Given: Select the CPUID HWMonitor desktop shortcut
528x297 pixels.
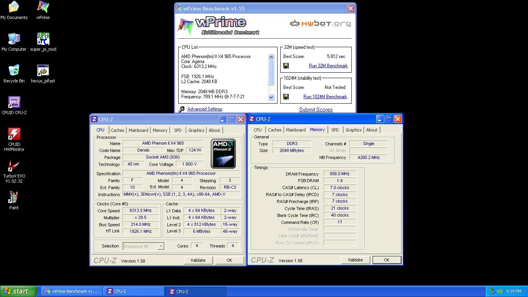Looking at the screenshot, I should coord(14,140).
